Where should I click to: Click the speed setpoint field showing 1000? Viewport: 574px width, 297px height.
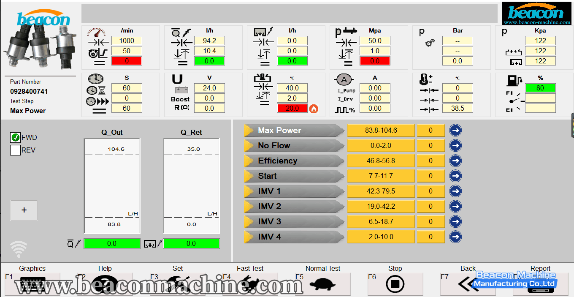pos(127,41)
